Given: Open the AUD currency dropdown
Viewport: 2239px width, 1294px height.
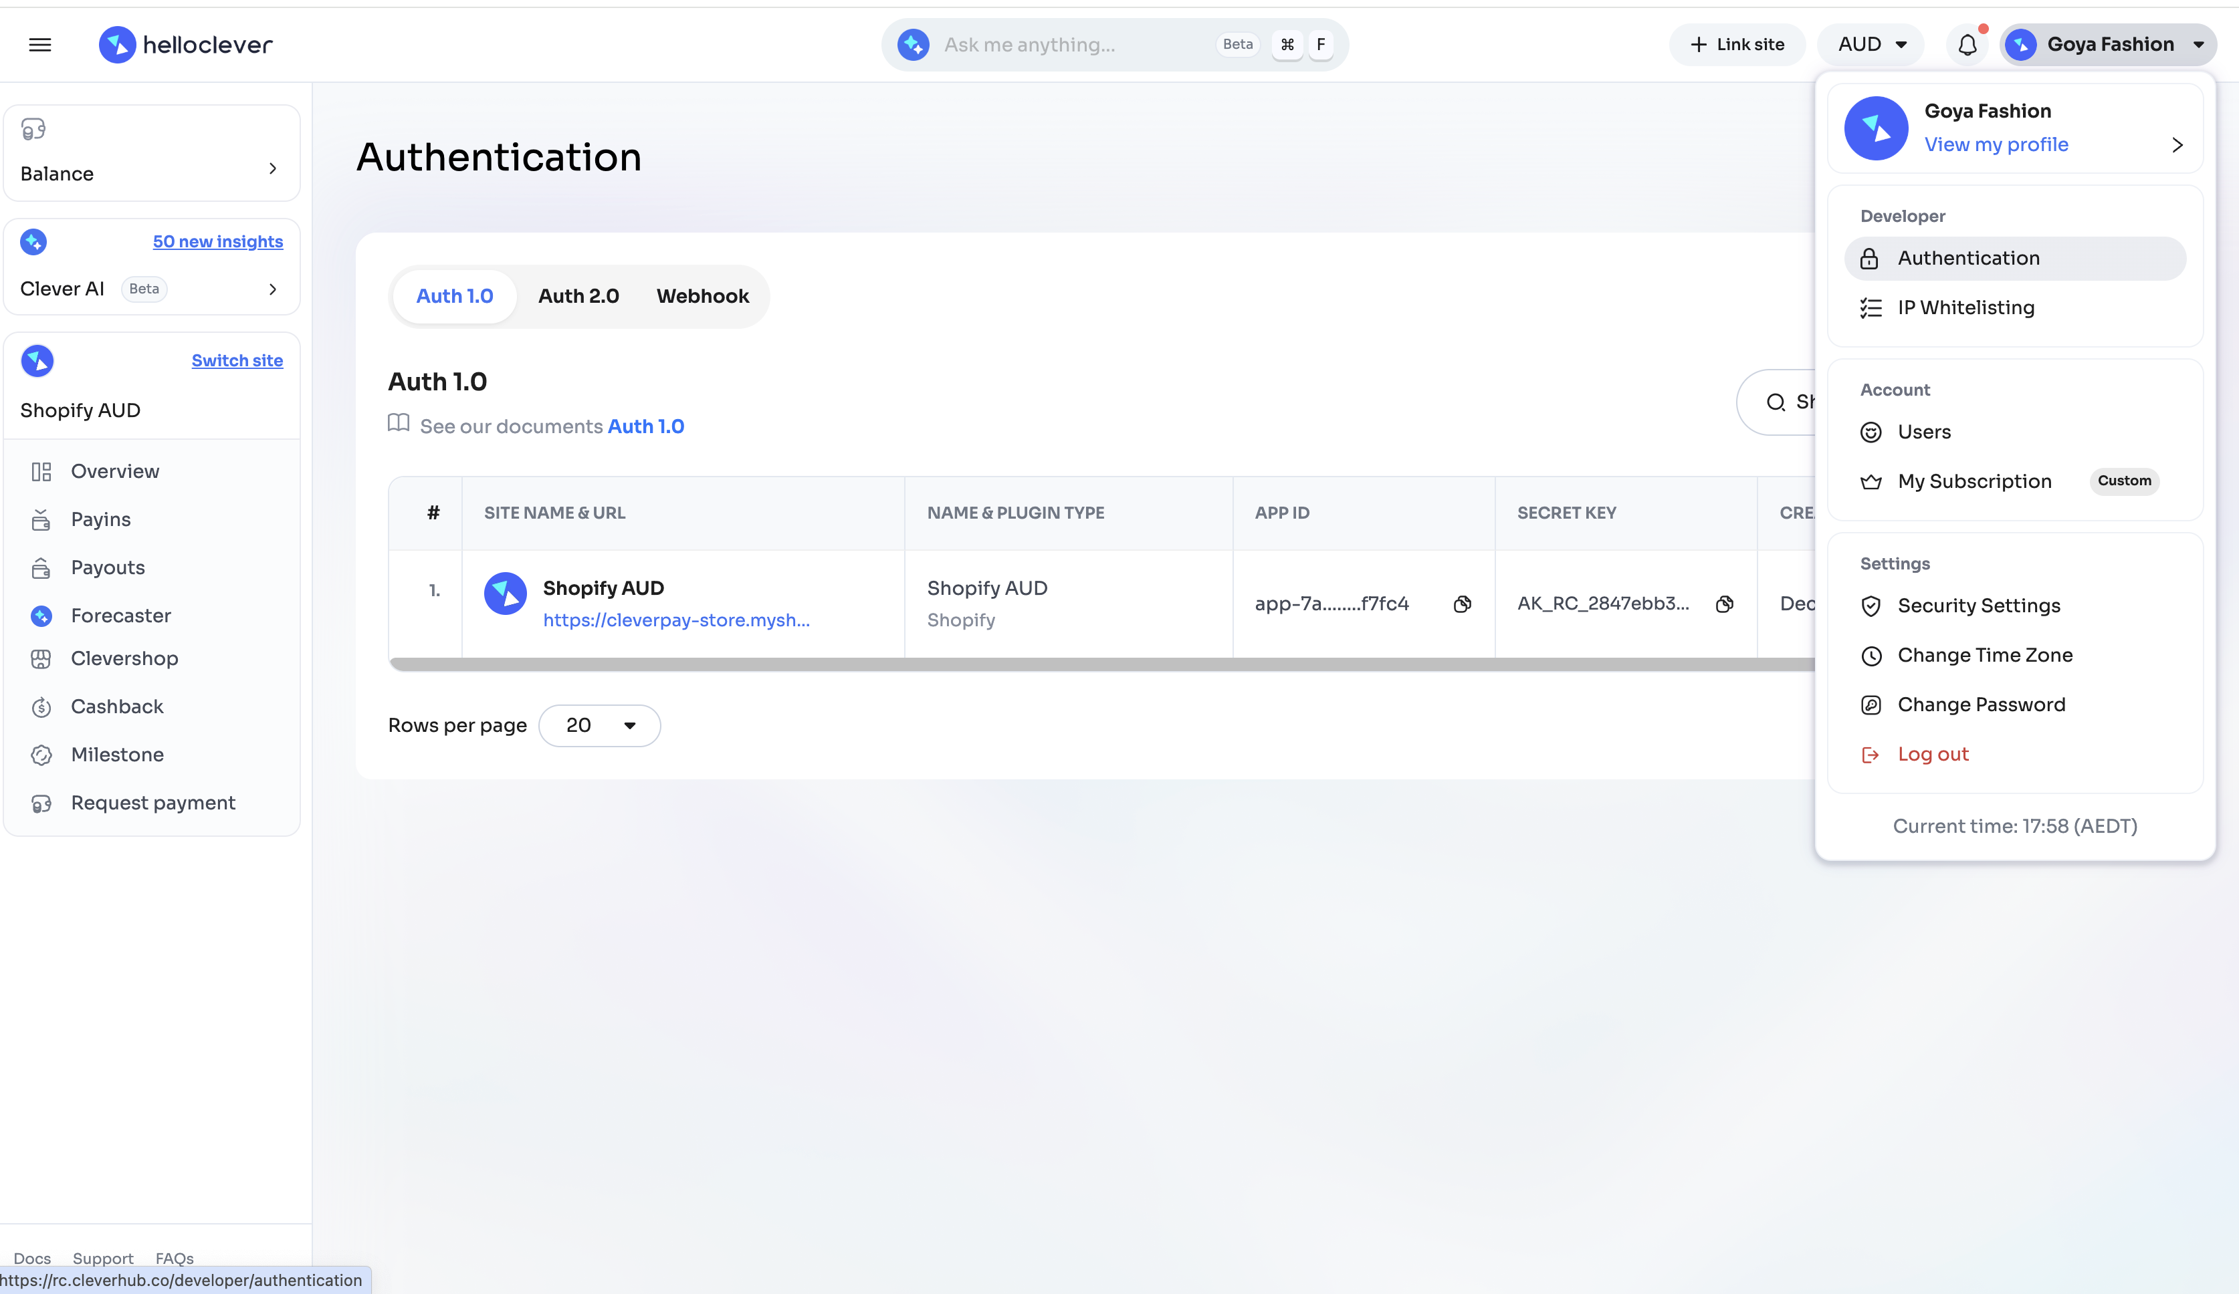Looking at the screenshot, I should click(x=1871, y=44).
